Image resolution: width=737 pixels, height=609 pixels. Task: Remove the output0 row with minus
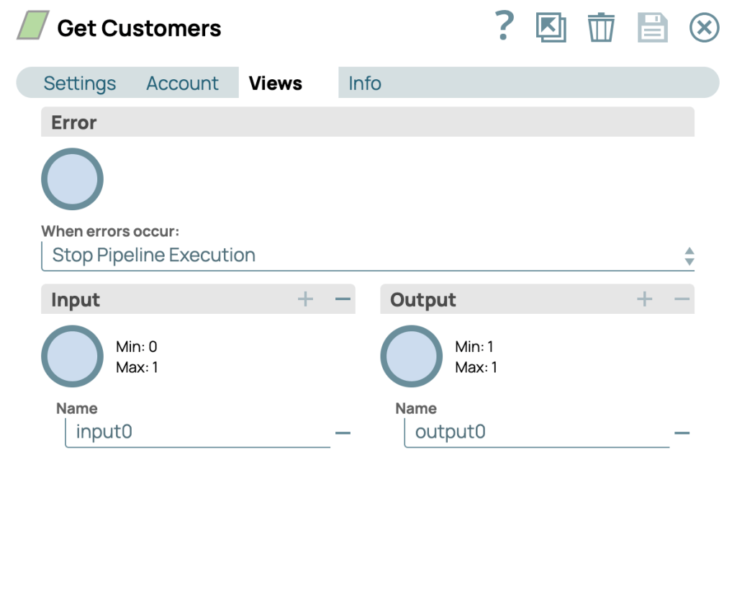[682, 433]
